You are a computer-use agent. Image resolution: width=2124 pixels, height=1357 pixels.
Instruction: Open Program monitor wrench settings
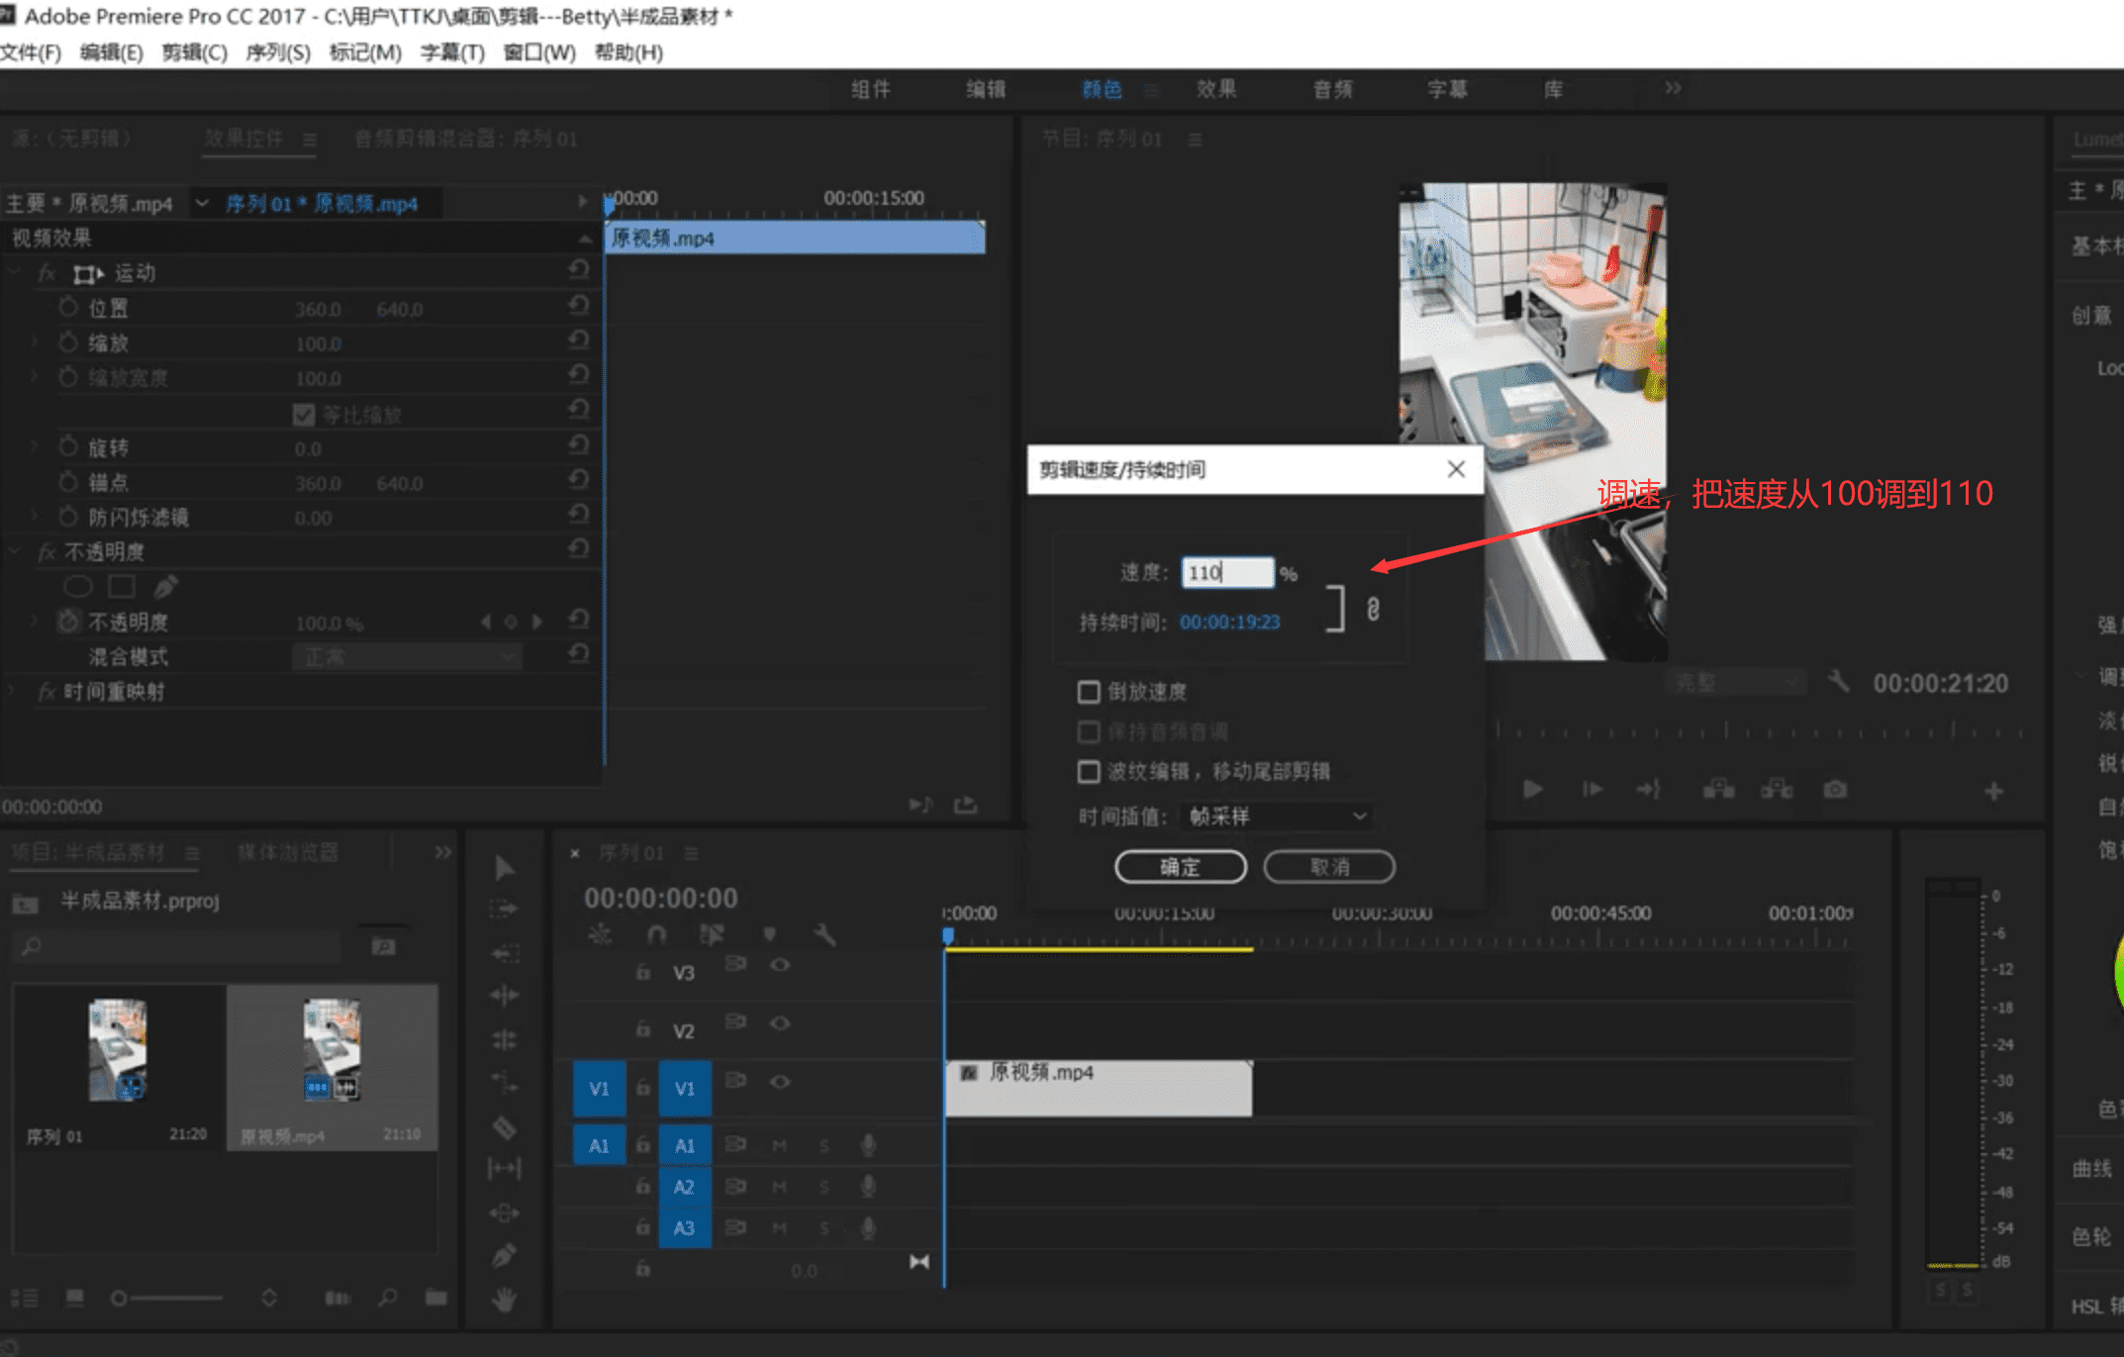pyautogui.click(x=1838, y=681)
